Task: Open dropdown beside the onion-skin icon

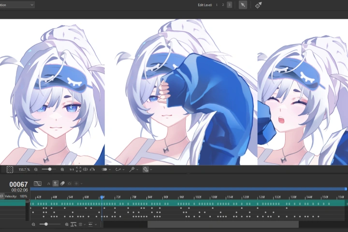Action: point(82,184)
